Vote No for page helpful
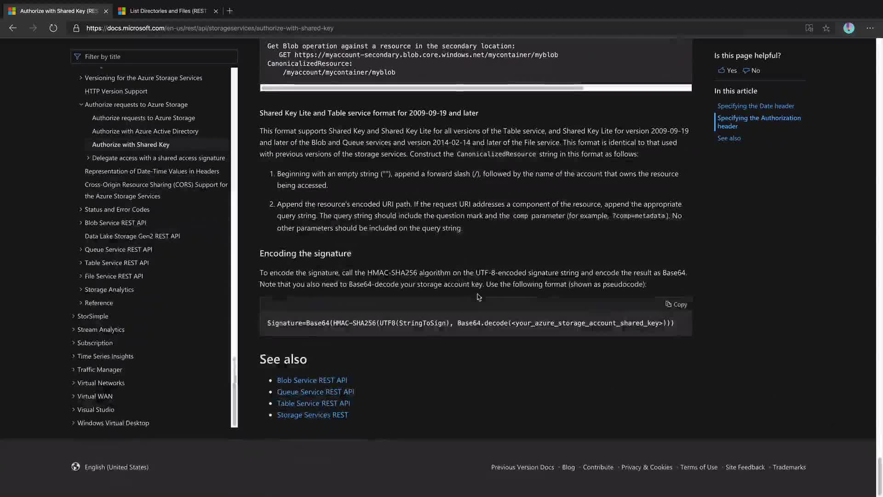The image size is (883, 497). (751, 70)
